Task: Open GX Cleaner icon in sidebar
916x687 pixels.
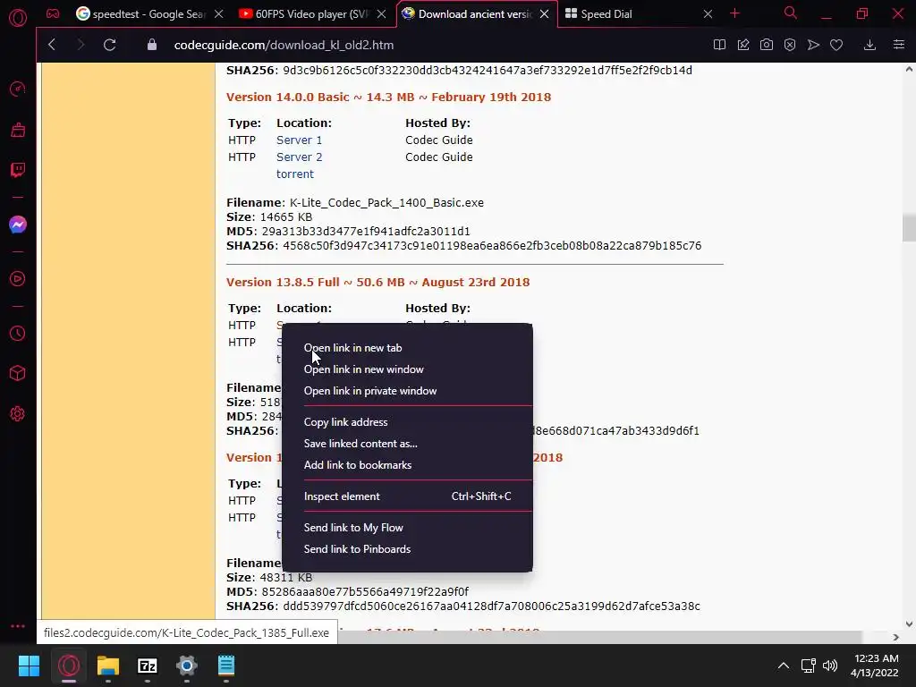Action: pos(18,130)
